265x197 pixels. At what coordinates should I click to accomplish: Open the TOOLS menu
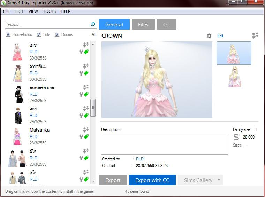(x=50, y=11)
